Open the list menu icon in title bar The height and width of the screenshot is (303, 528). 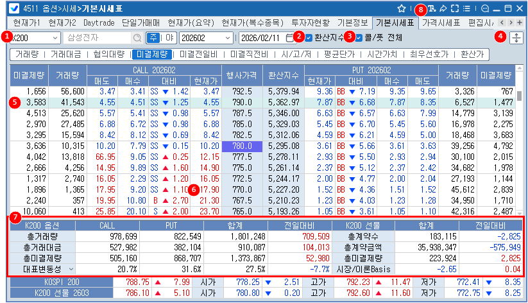click(x=468, y=8)
